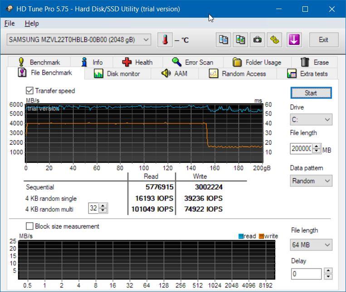This screenshot has height=292, width=346.
Task: Open the Disk monitor tab
Action: coord(117,73)
